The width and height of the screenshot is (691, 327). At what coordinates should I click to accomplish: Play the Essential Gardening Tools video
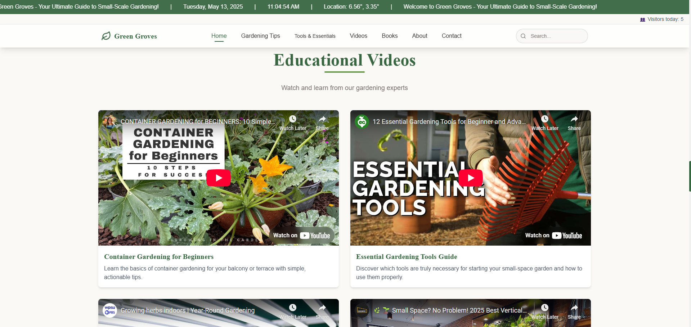tap(470, 178)
